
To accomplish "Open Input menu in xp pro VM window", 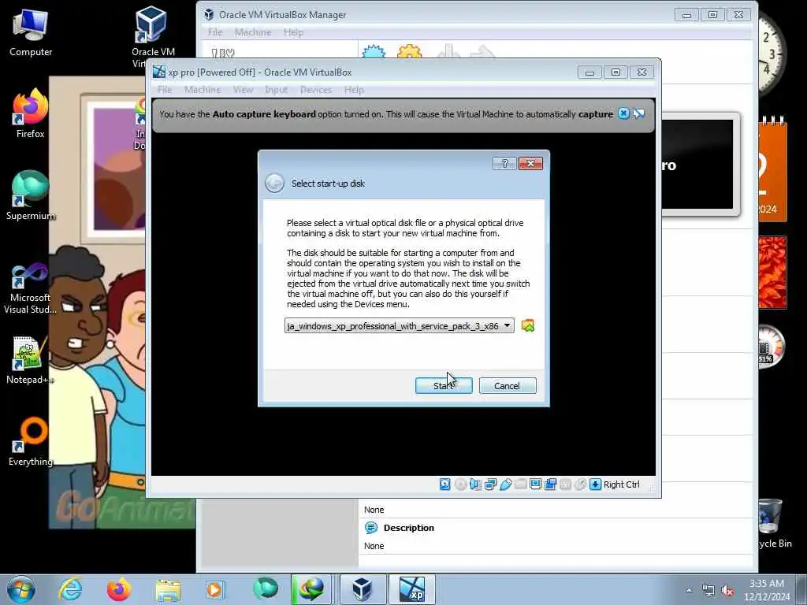I will tap(276, 90).
